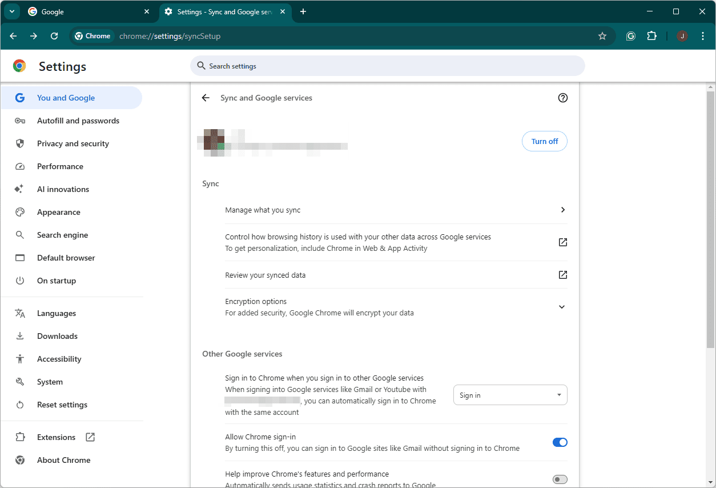This screenshot has height=488, width=716.
Task: Open the tab search dropdown arrow
Action: (x=11, y=11)
